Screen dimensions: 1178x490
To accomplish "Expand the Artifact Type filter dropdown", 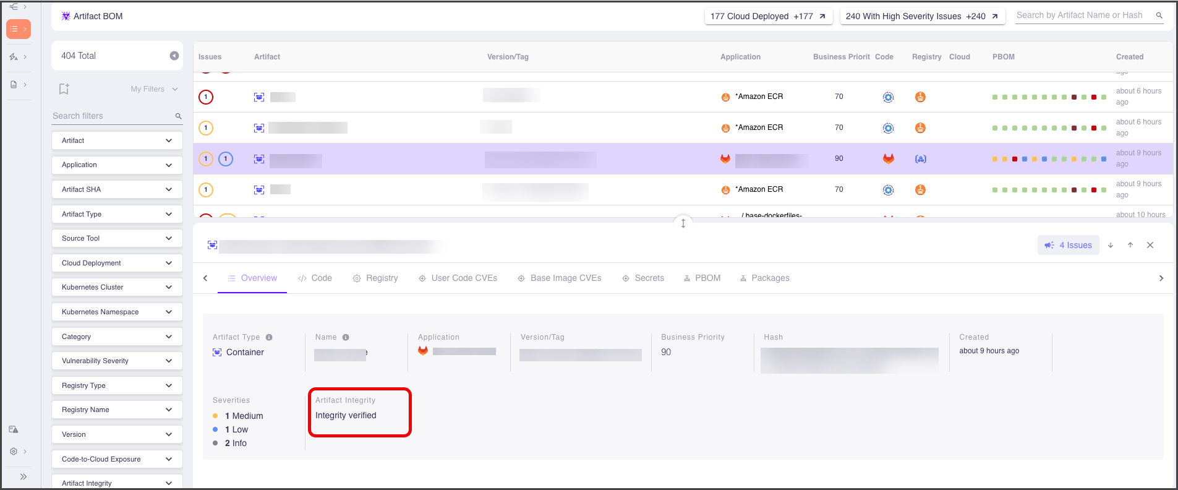I will [117, 214].
